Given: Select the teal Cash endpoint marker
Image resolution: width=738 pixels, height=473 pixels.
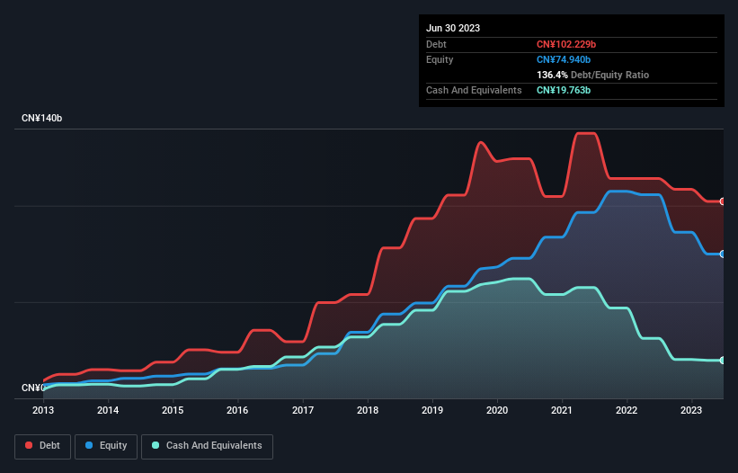Looking at the screenshot, I should click(x=723, y=361).
